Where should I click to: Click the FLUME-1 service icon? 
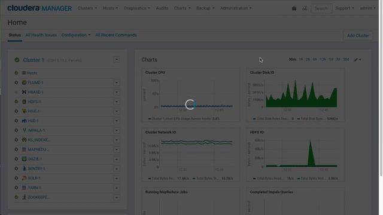click(x=24, y=82)
